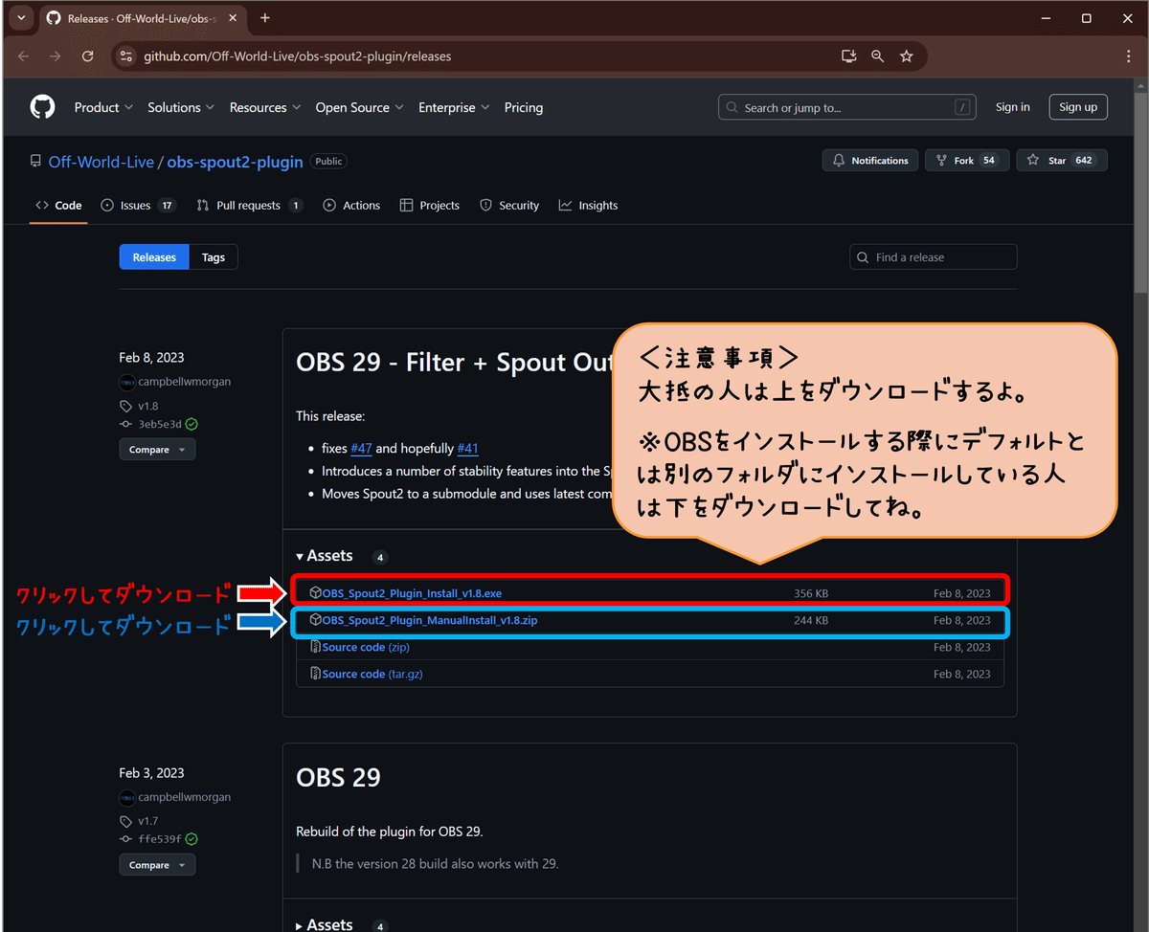Screen dimensions: 1149x932
Task: Open Off-World-Live owner link
Action: pos(101,162)
